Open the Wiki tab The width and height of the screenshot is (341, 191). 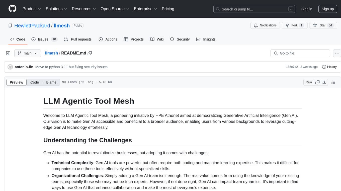coord(157,39)
